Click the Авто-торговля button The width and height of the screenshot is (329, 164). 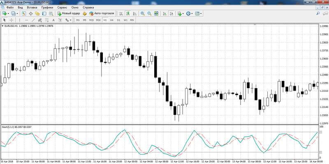coord(102,14)
